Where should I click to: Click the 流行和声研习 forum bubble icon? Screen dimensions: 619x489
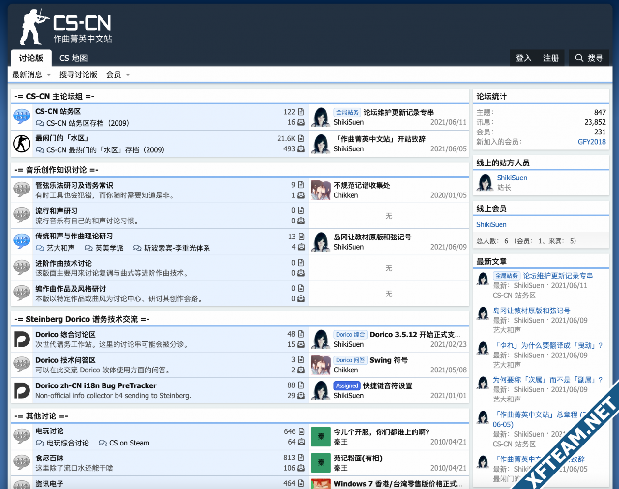point(22,216)
